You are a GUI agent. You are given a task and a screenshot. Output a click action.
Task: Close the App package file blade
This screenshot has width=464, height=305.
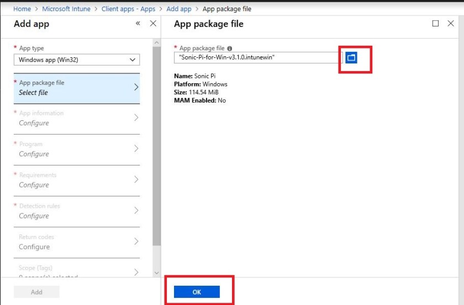[451, 24]
